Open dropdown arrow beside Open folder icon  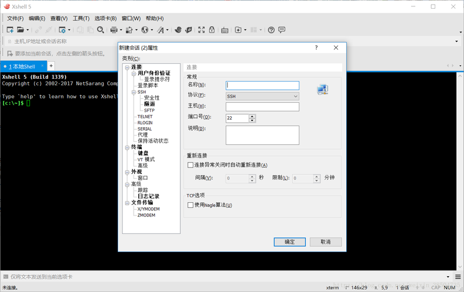[28, 30]
